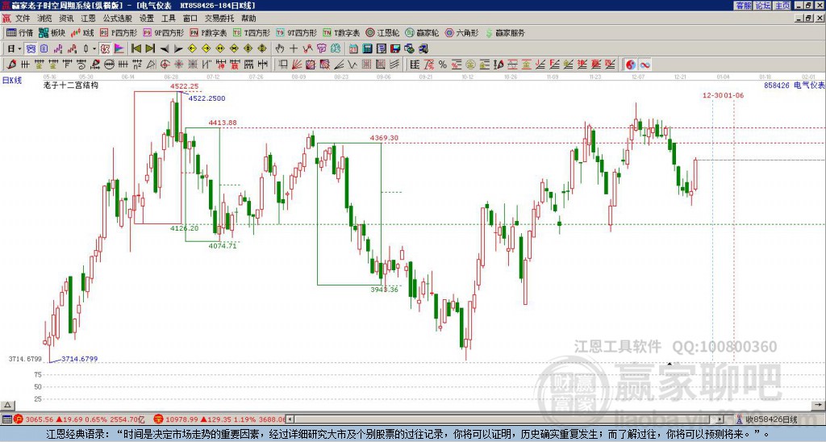Open the 文件 menu
826x442 pixels.
coord(23,19)
